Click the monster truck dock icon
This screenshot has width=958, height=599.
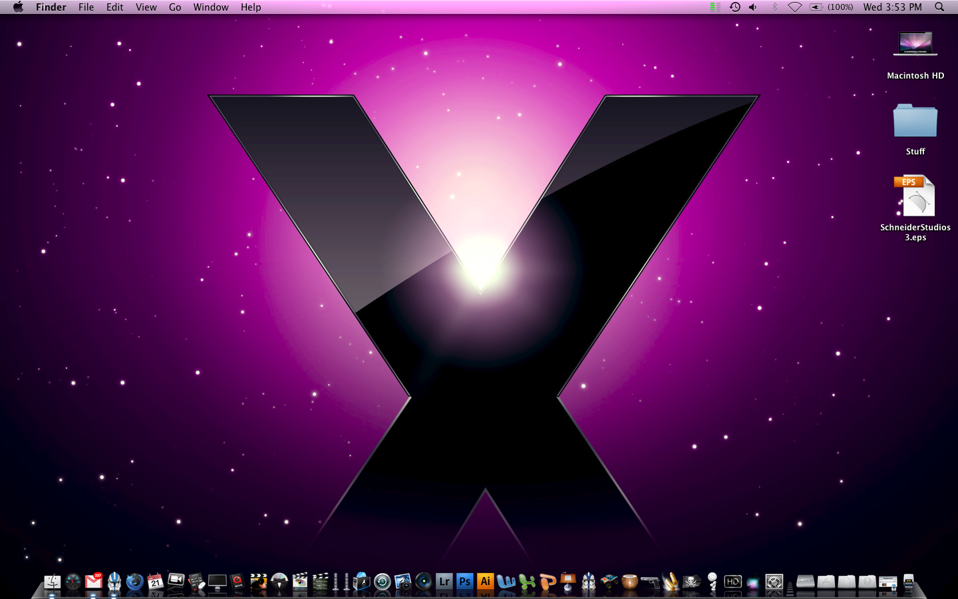pyautogui.click(x=609, y=582)
